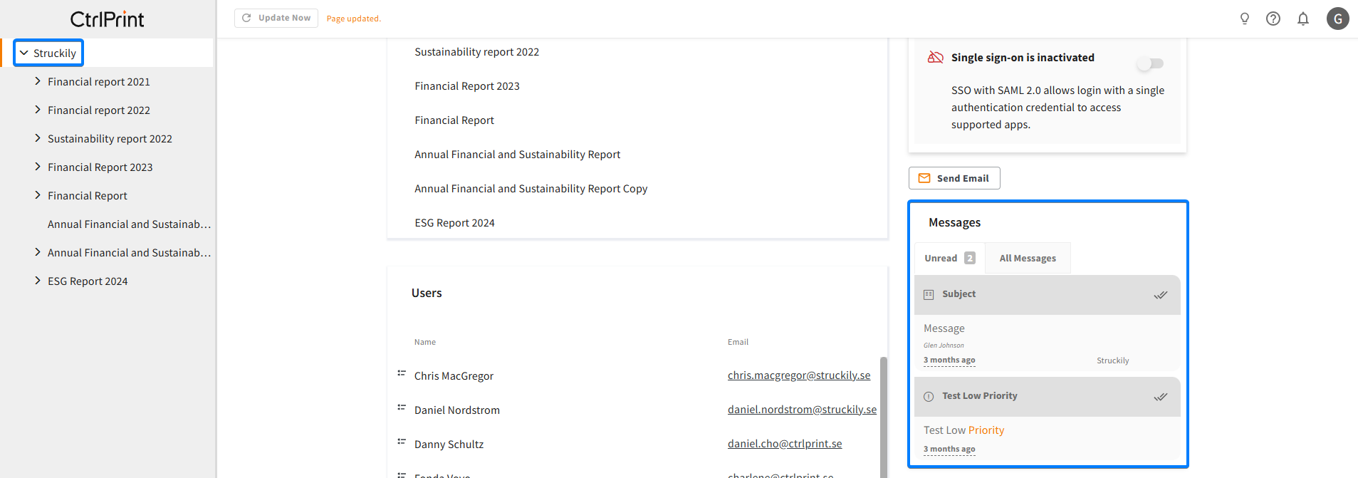This screenshot has height=478, width=1358.
Task: Click the users list scrollbar
Action: (x=884, y=417)
